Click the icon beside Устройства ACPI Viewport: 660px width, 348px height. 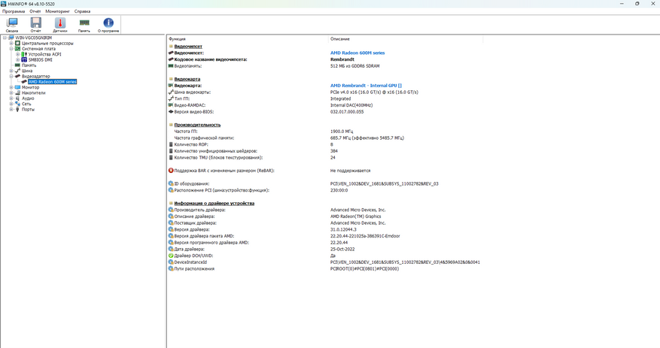(x=24, y=54)
